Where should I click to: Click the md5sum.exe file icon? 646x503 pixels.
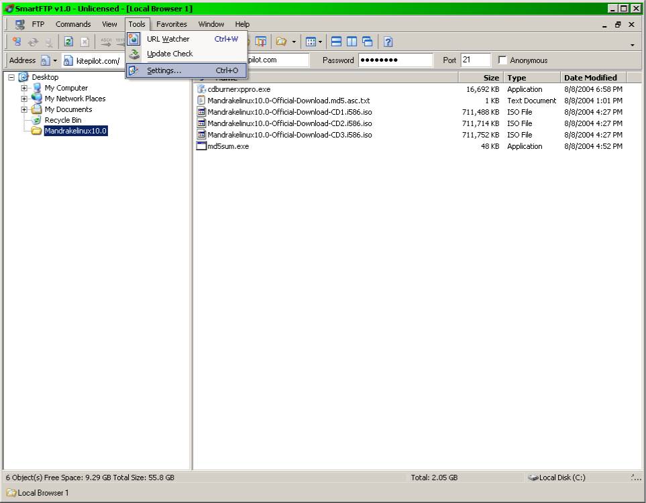pos(201,146)
